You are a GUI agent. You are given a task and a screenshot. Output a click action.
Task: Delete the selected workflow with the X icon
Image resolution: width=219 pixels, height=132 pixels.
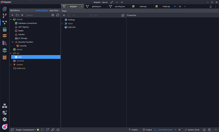[x=22, y=15]
